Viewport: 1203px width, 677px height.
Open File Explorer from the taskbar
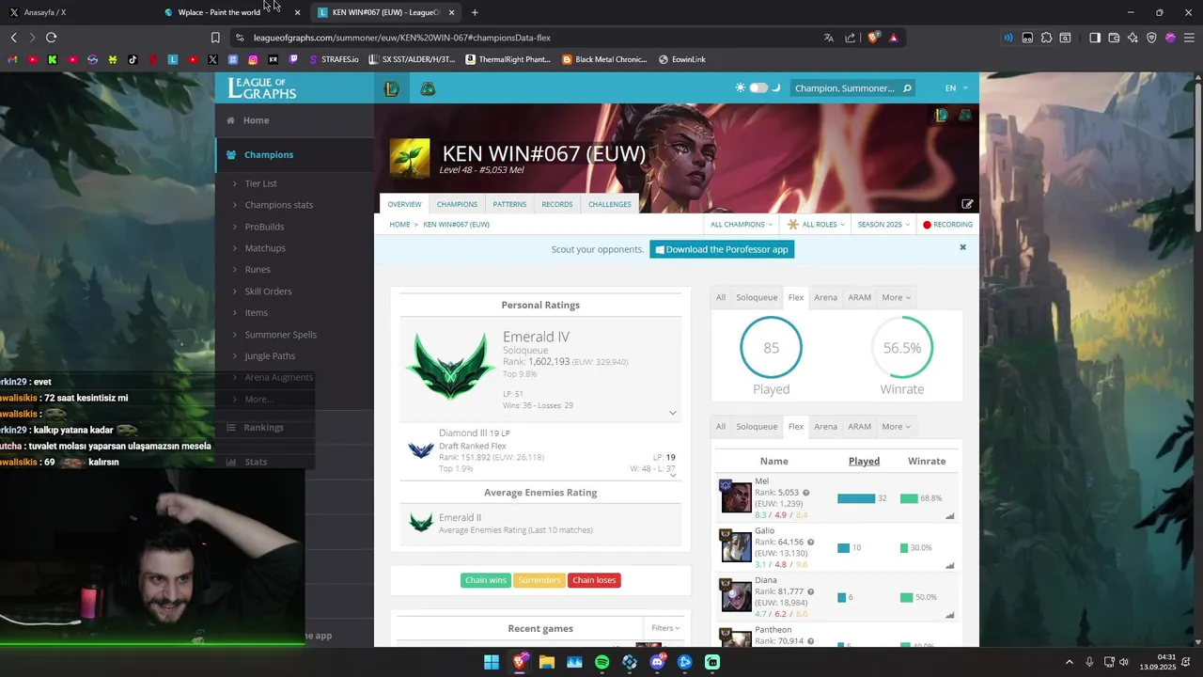(x=546, y=662)
